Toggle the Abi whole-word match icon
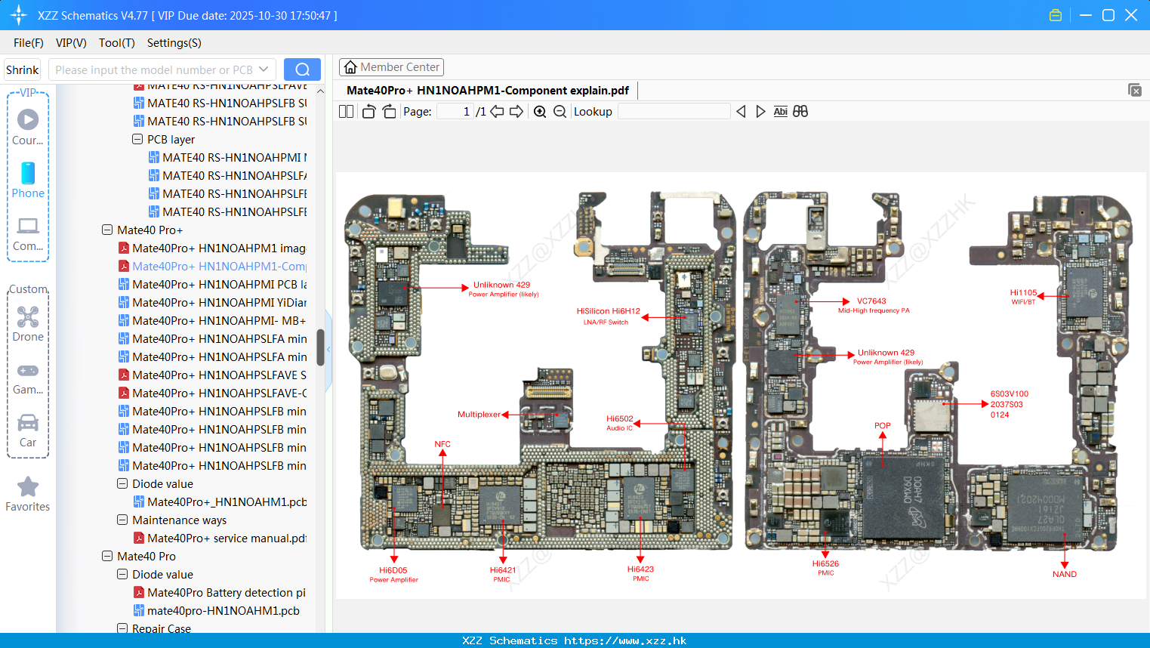Screen dimensions: 1150x648 pyautogui.click(x=781, y=111)
